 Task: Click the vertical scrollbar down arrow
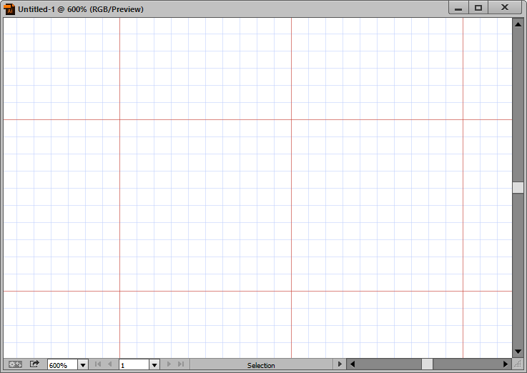pos(518,352)
